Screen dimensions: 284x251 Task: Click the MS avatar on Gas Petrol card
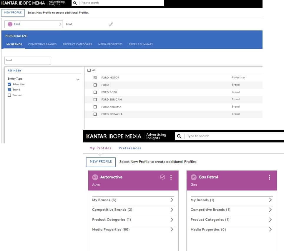(x=194, y=177)
